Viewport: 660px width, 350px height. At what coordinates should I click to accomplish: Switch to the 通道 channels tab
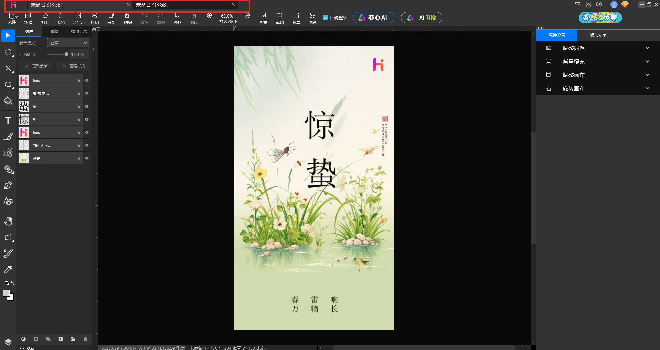tap(54, 31)
